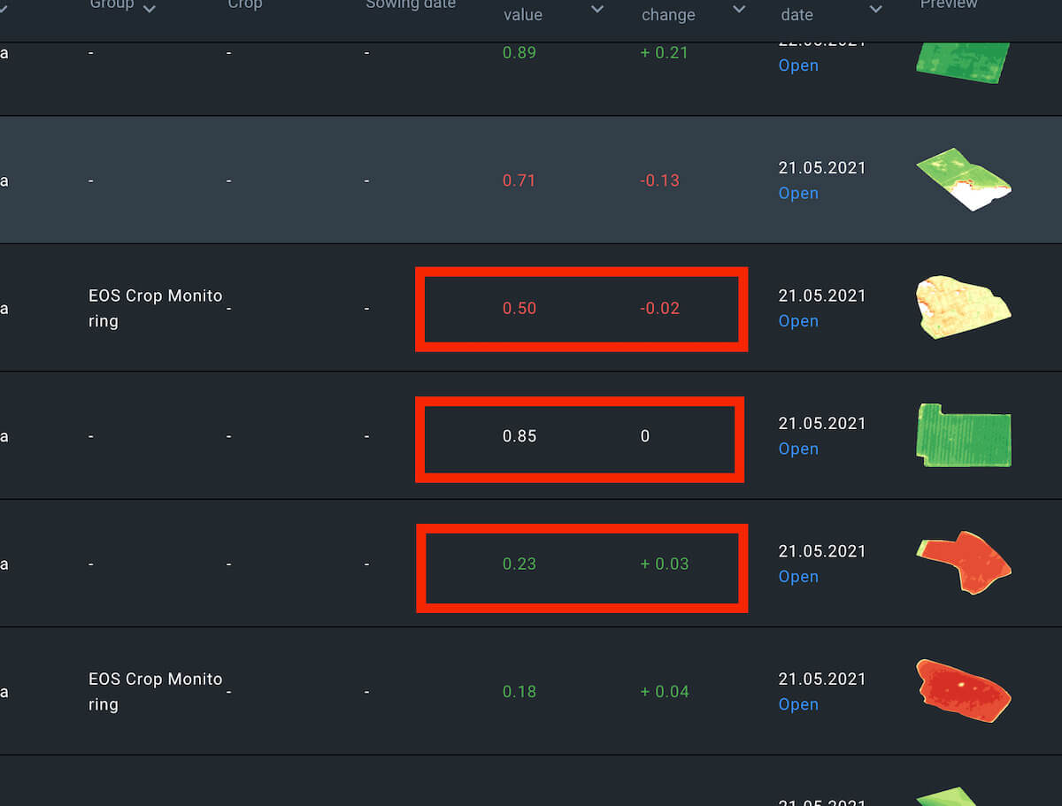Click Open link in the 0.18 row
Image resolution: width=1062 pixels, height=806 pixels.
click(x=797, y=704)
